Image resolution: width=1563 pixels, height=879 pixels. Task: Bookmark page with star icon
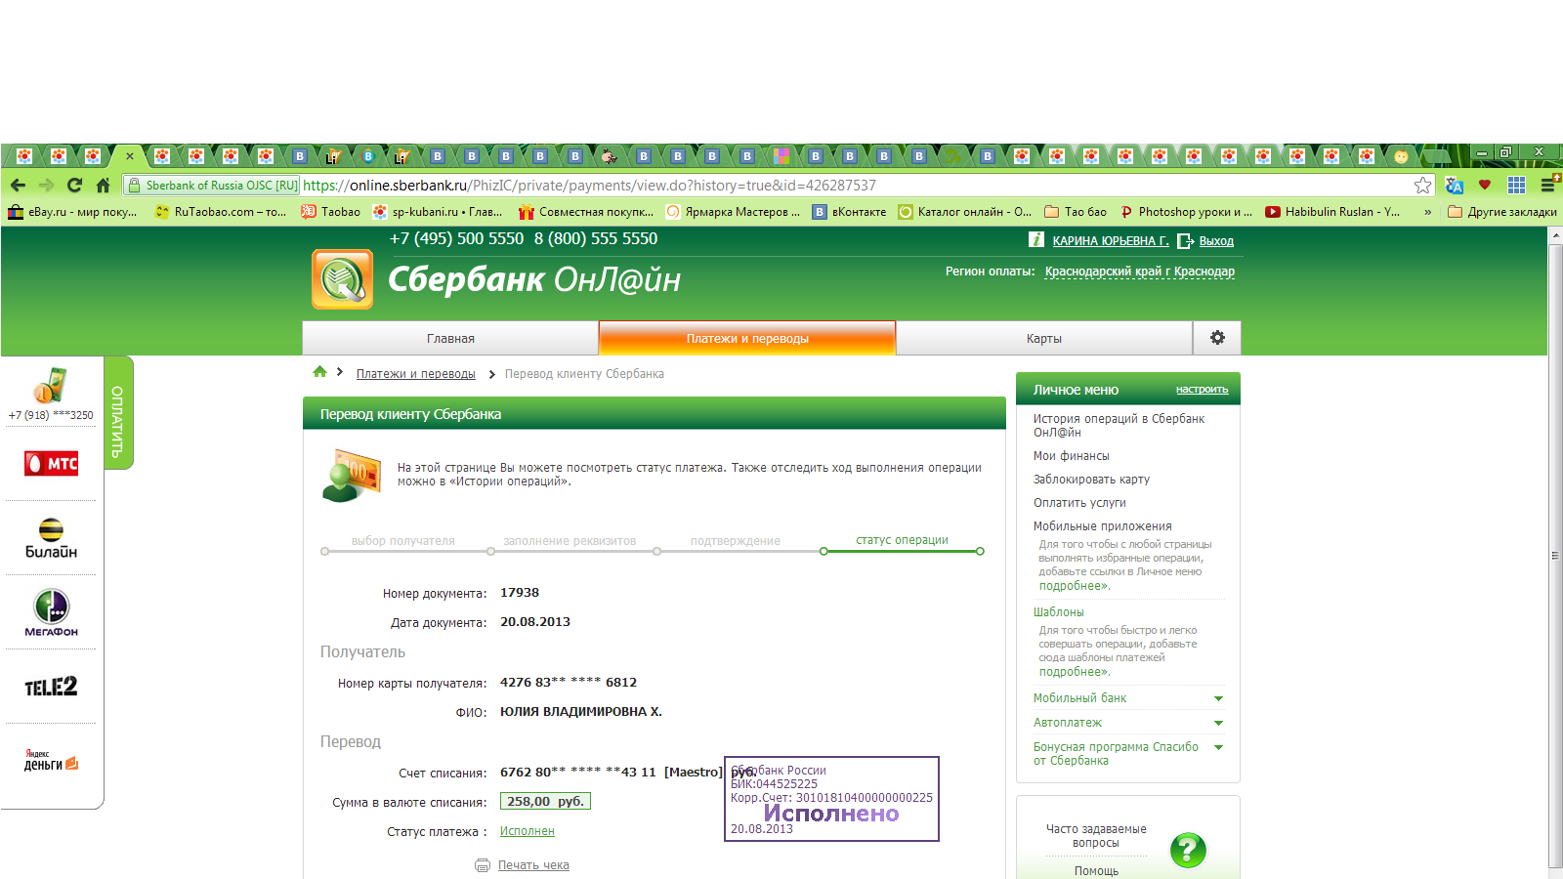(1422, 185)
